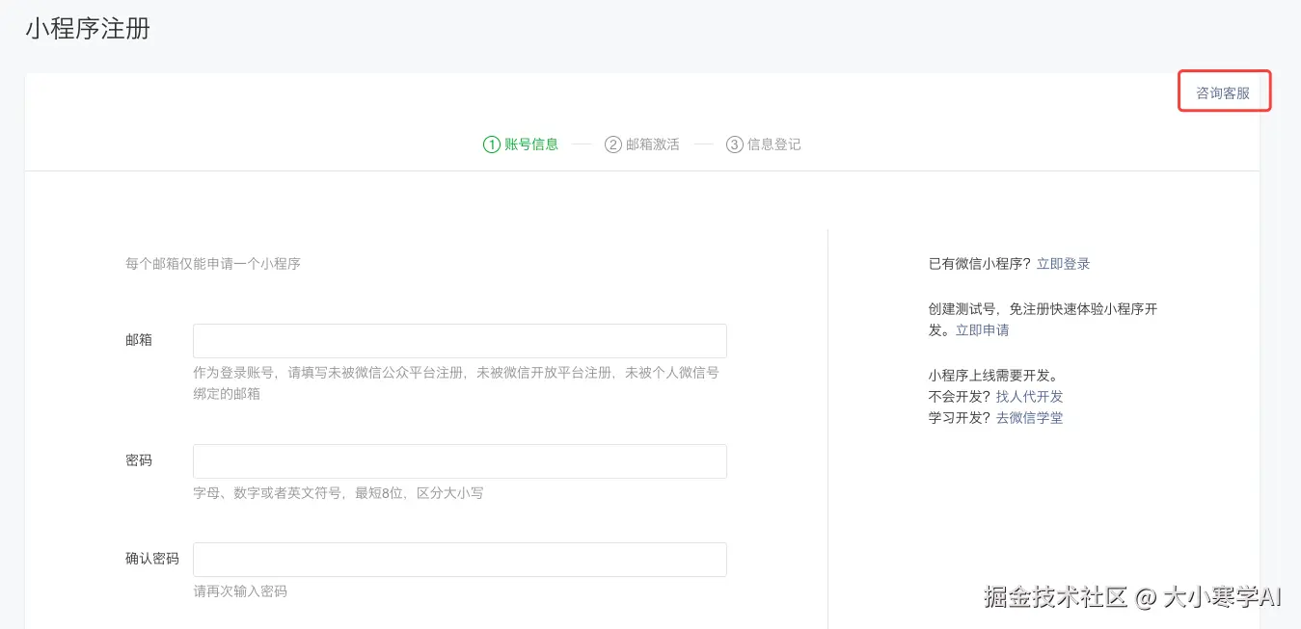Select the 账号信息 step
This screenshot has height=629, width=1301.
coord(521,144)
